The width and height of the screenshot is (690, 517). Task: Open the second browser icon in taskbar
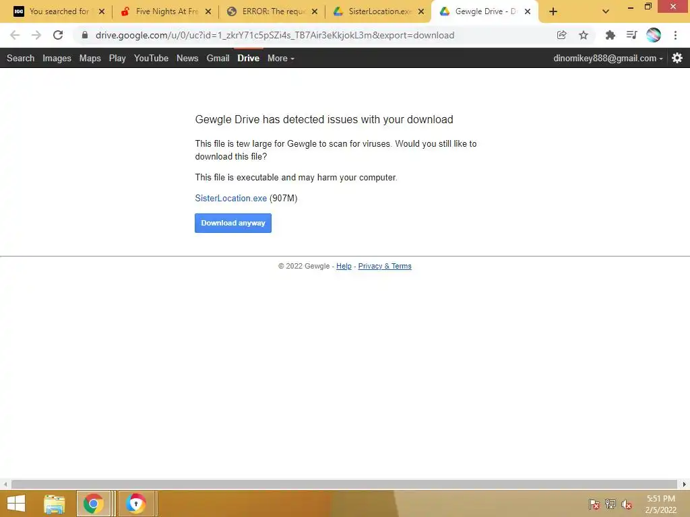click(136, 504)
